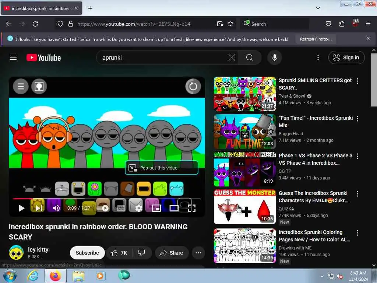This screenshot has width=377, height=283.
Task: Open Phase 1 VS Phase 2 video thumbnail
Action: pos(245,169)
